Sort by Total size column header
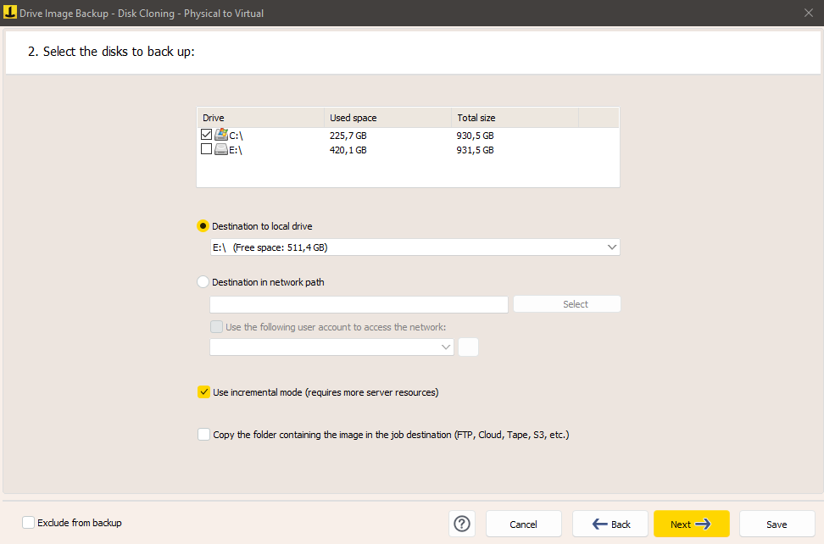This screenshot has height=544, width=824. (x=514, y=118)
